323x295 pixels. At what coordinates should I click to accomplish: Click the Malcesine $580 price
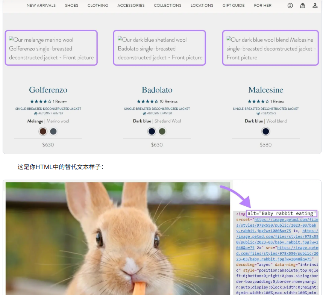[265, 145]
